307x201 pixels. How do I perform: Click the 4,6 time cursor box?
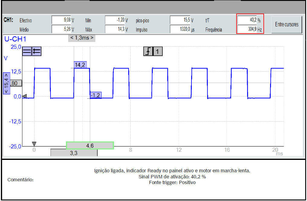pos(90,145)
